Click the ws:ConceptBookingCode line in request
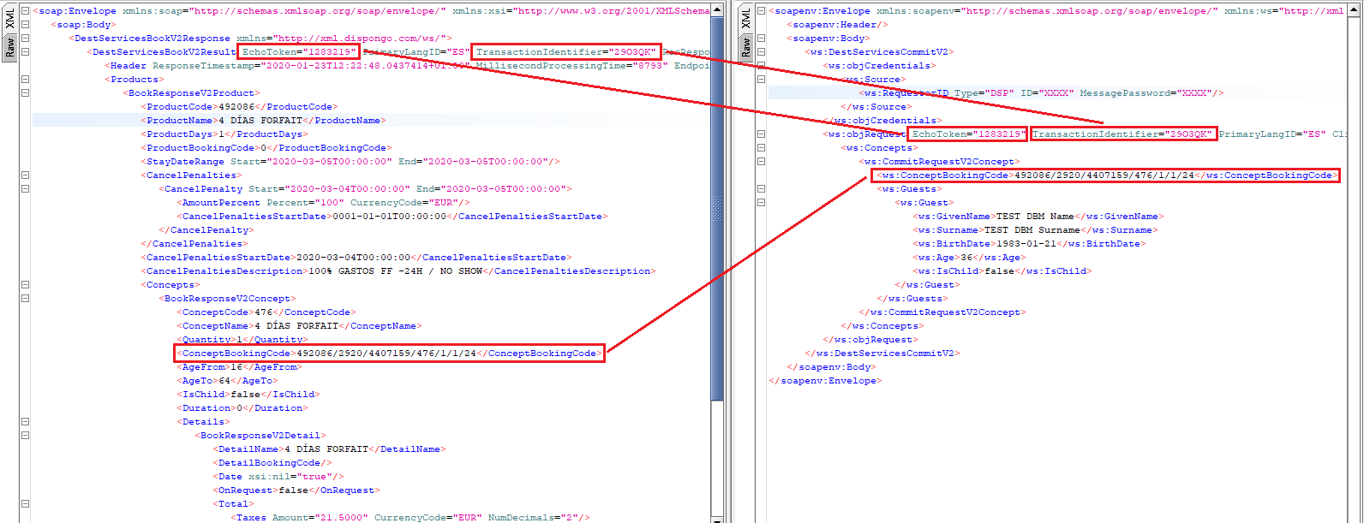Viewport: 1364px width, 523px height. (1105, 175)
